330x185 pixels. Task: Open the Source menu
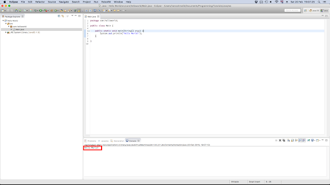(52, 2)
